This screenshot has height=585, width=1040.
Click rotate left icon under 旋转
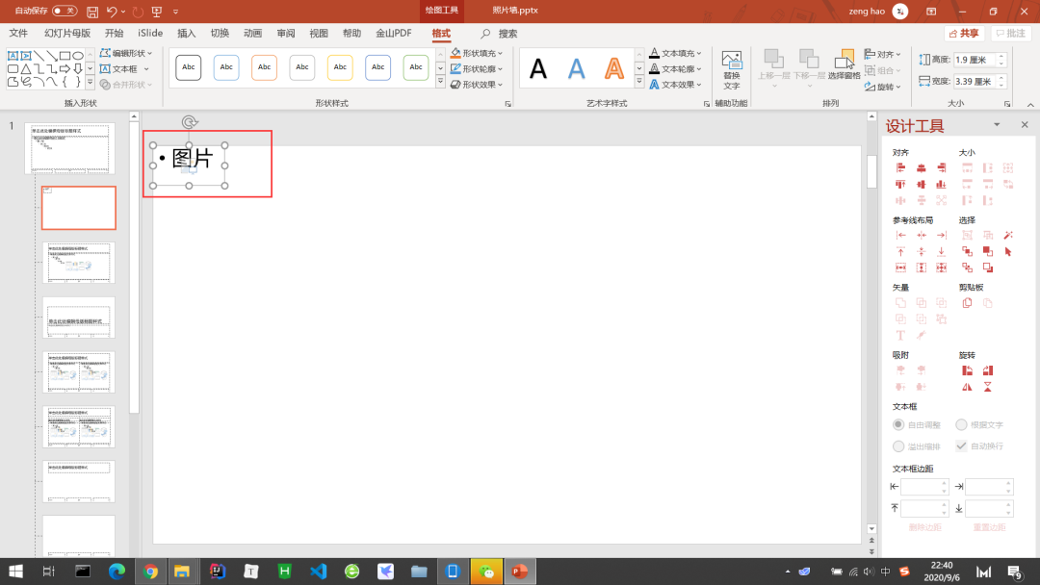pyautogui.click(x=967, y=370)
